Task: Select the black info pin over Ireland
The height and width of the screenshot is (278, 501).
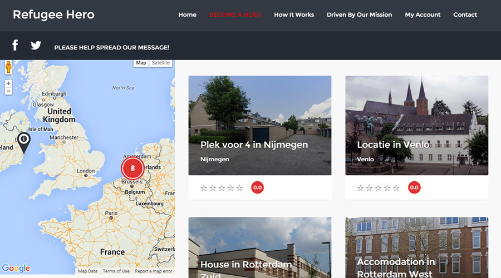Action: pos(23,143)
